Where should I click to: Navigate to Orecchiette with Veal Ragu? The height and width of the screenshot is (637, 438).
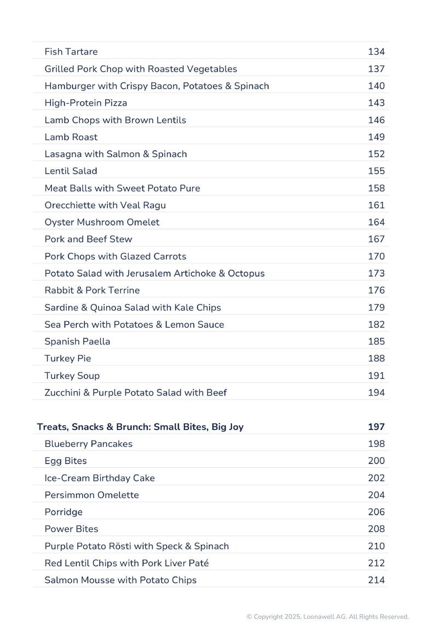click(105, 205)
